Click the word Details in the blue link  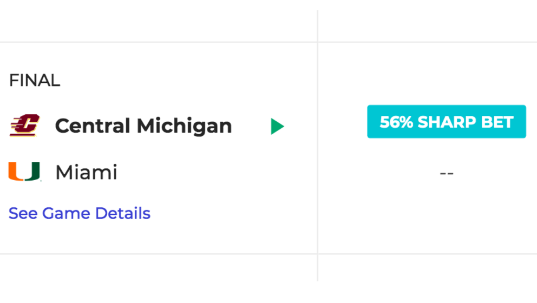click(x=123, y=213)
